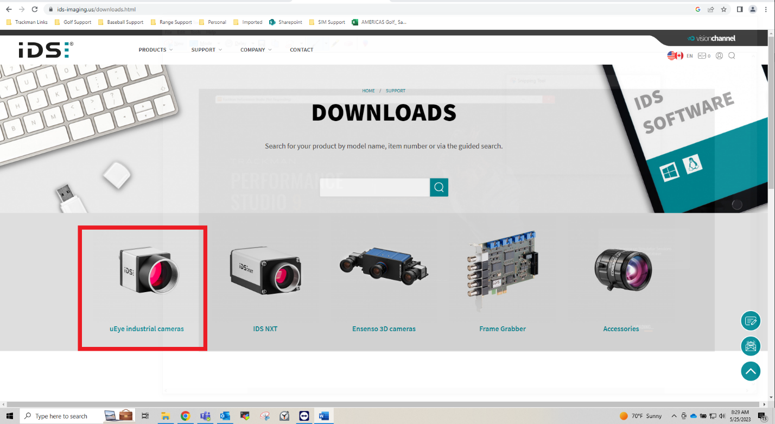
Task: Click the Frame Grabber product image
Action: coord(502,270)
